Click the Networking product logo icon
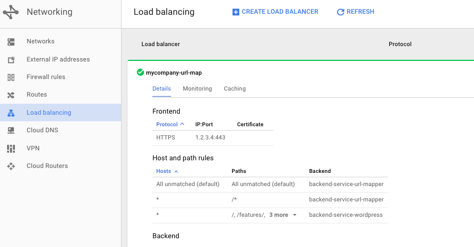Screen dimensions: 474x247 coord(10,12)
